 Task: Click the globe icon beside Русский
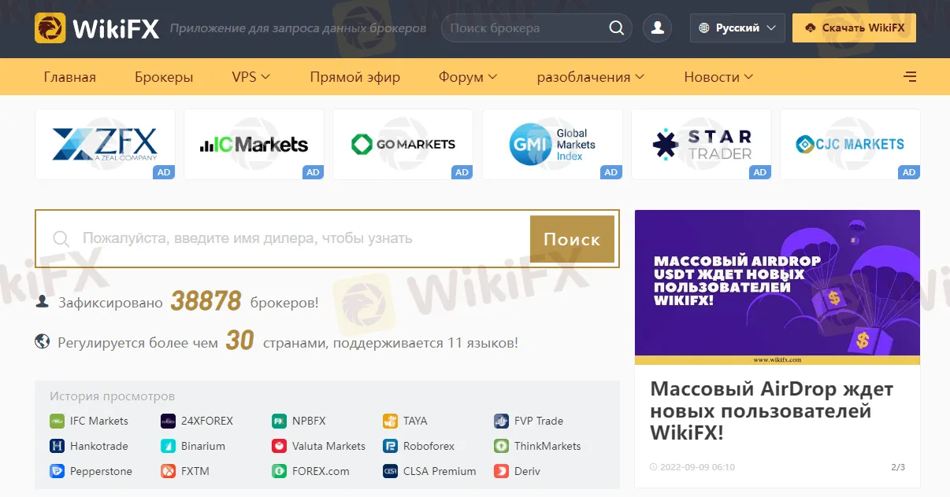tap(704, 28)
